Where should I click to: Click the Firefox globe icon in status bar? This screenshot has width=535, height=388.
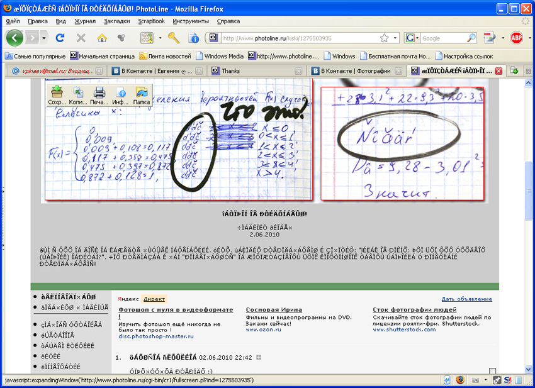460,380
